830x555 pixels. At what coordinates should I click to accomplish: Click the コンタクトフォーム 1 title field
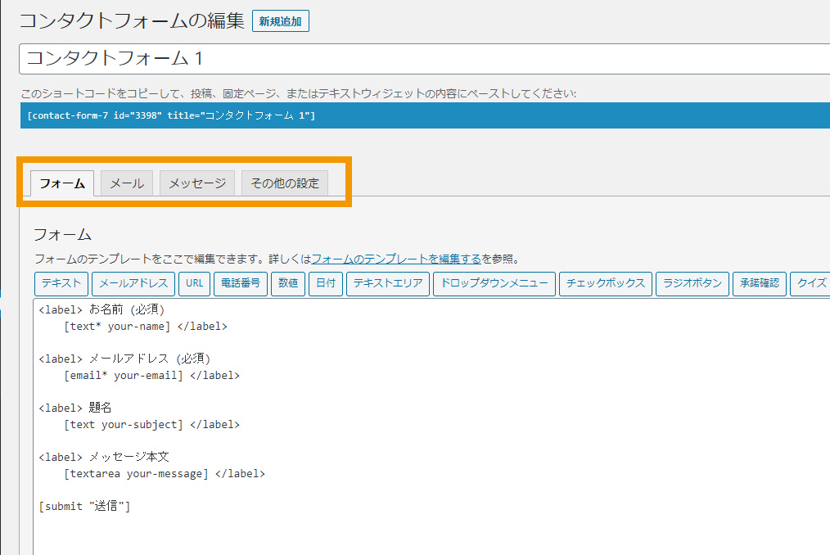tap(426, 59)
